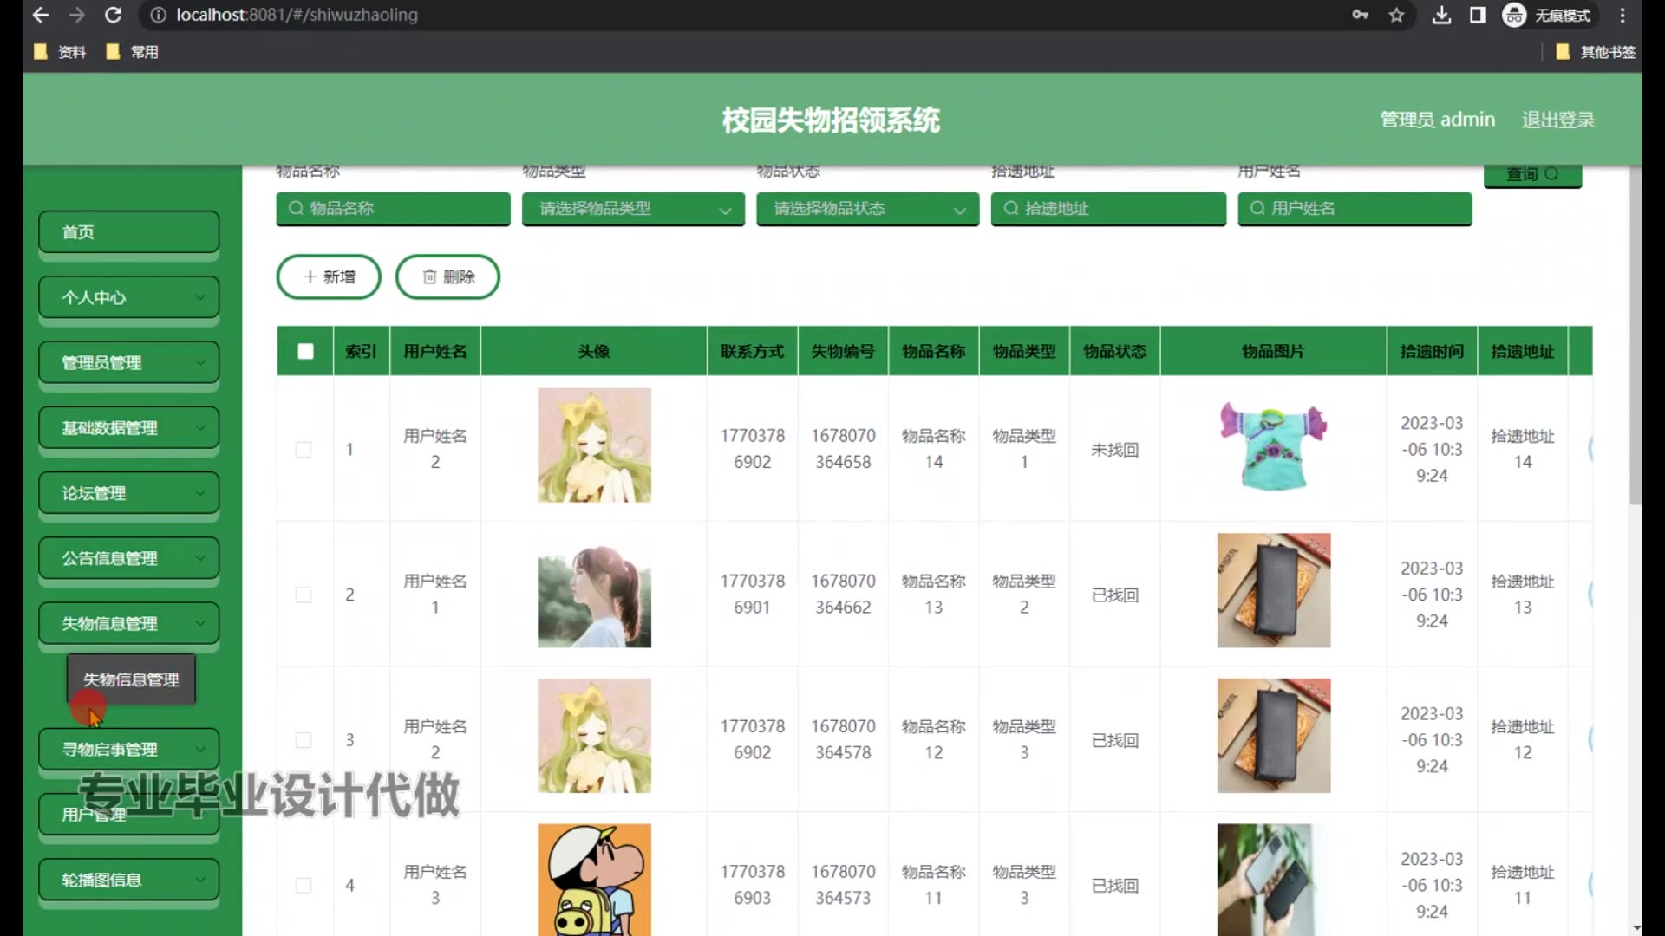Tick the checkbox for row 2
Screen dimensions: 1665x936
[x=304, y=595]
